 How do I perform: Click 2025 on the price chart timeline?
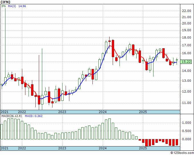click(x=143, y=112)
